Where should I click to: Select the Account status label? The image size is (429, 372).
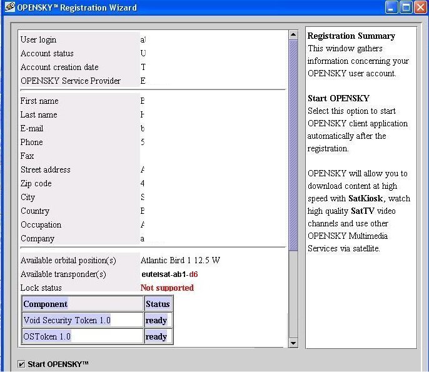click(47, 53)
